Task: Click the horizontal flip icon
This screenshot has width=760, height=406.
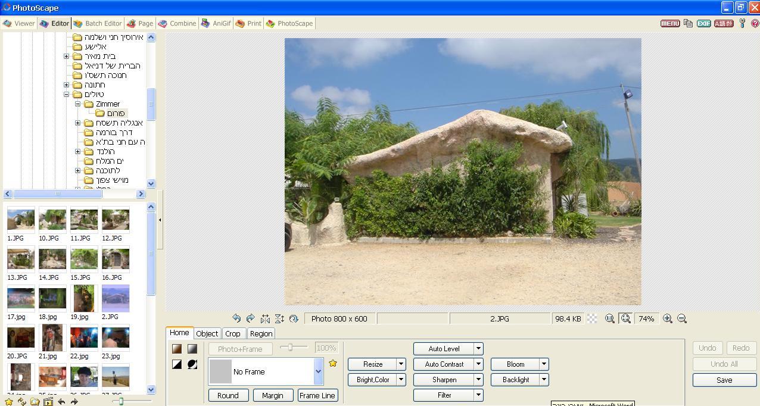Action: coord(265,318)
